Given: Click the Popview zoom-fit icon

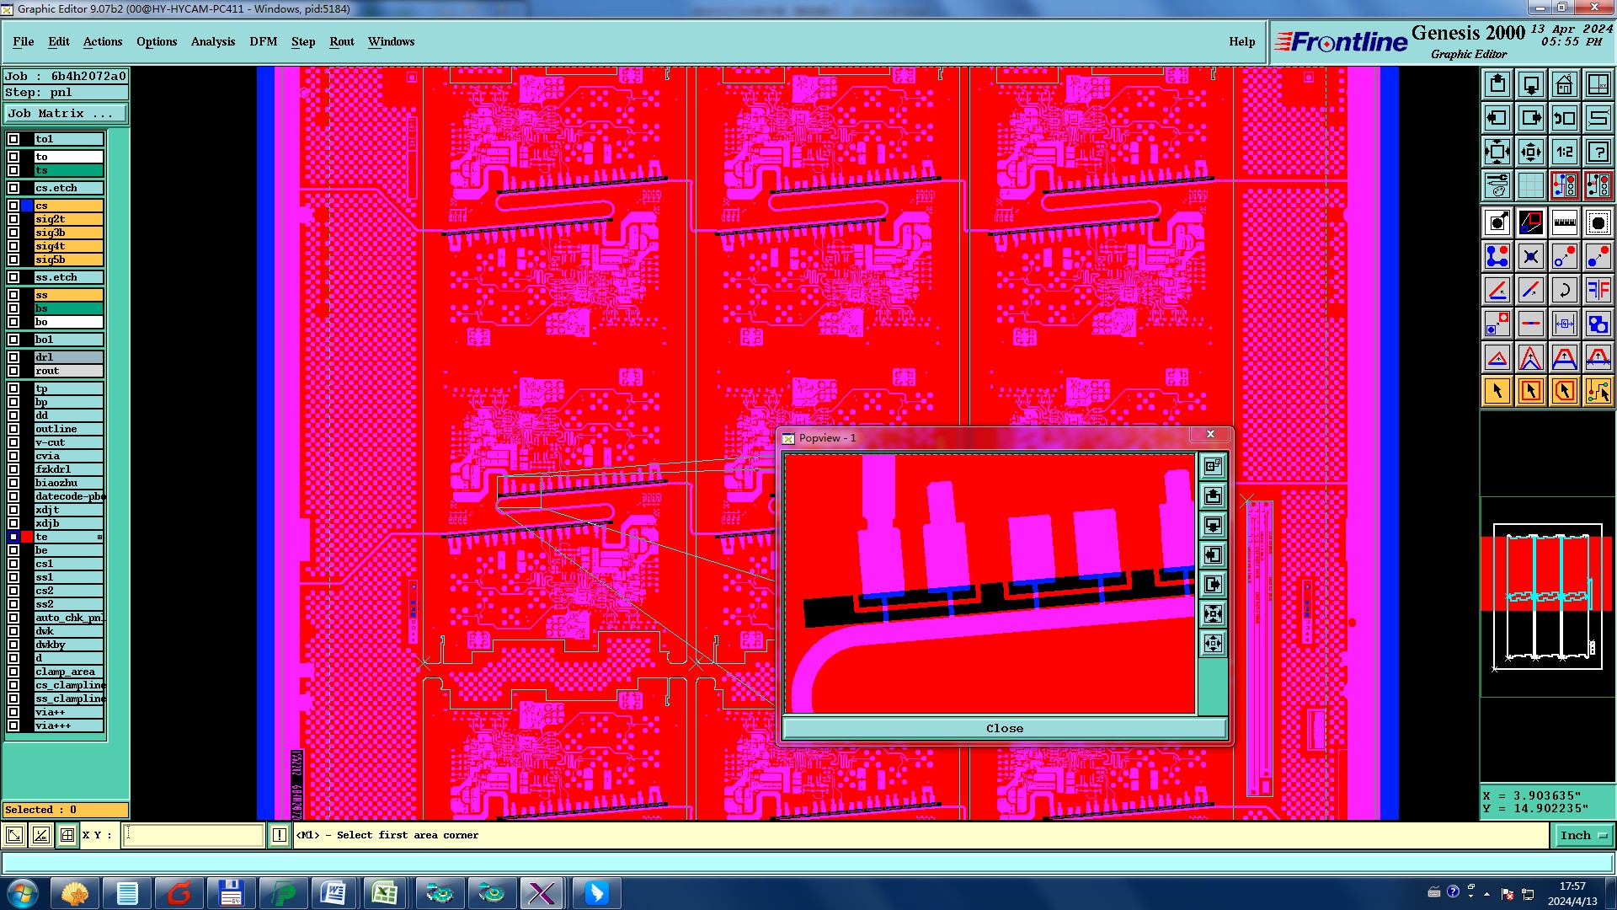Looking at the screenshot, I should (x=1213, y=614).
